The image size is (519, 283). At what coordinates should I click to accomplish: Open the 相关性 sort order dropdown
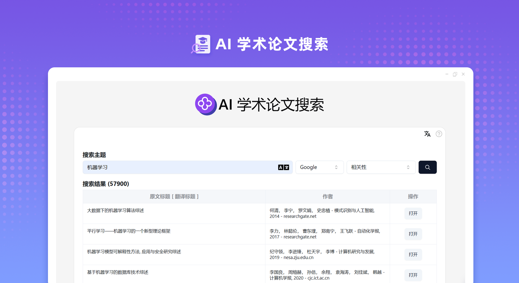click(x=381, y=167)
